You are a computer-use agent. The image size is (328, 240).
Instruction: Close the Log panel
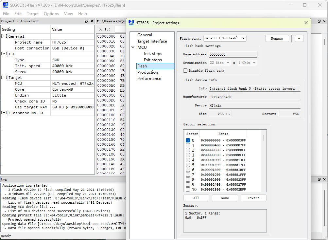tap(324, 179)
